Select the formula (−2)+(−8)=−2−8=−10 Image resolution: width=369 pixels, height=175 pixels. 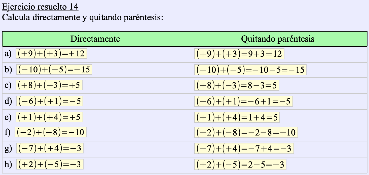coord(246,132)
